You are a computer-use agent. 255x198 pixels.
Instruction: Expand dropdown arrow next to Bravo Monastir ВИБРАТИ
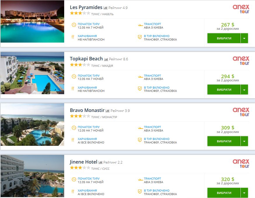click(244, 141)
